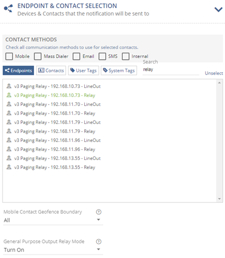Check the Email contact method
The image size is (225, 258).
pyautogui.click(x=76, y=56)
